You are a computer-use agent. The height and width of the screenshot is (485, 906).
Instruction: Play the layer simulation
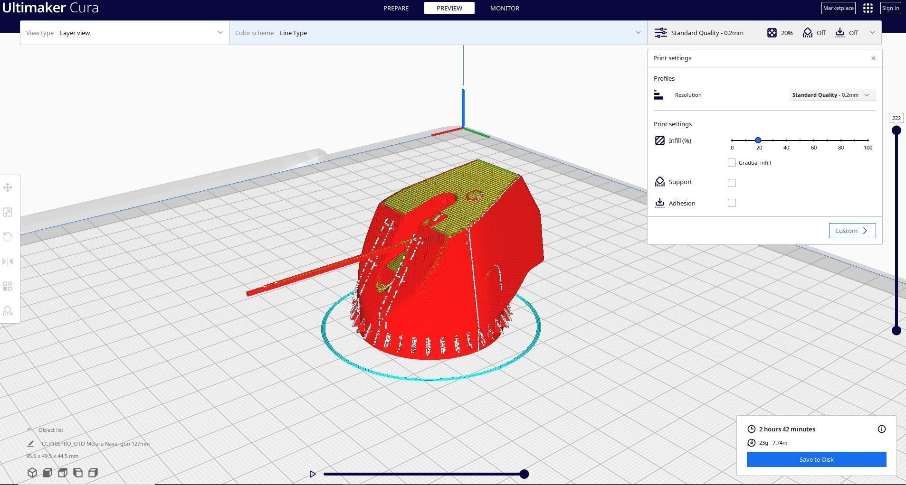(312, 474)
